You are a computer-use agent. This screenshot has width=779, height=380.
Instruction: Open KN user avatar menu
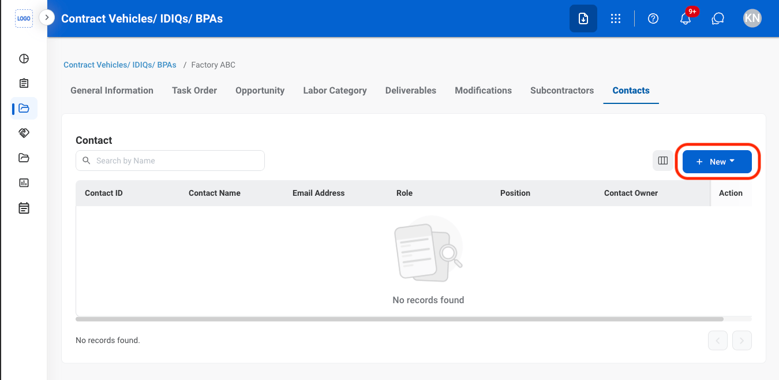point(752,18)
